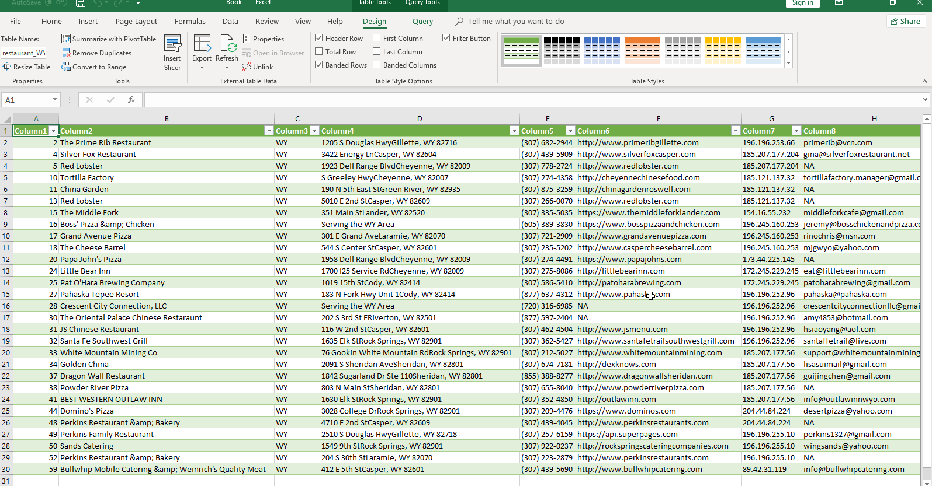Viewport: 932px width, 486px height.
Task: Check the Last Column option
Action: click(x=377, y=51)
